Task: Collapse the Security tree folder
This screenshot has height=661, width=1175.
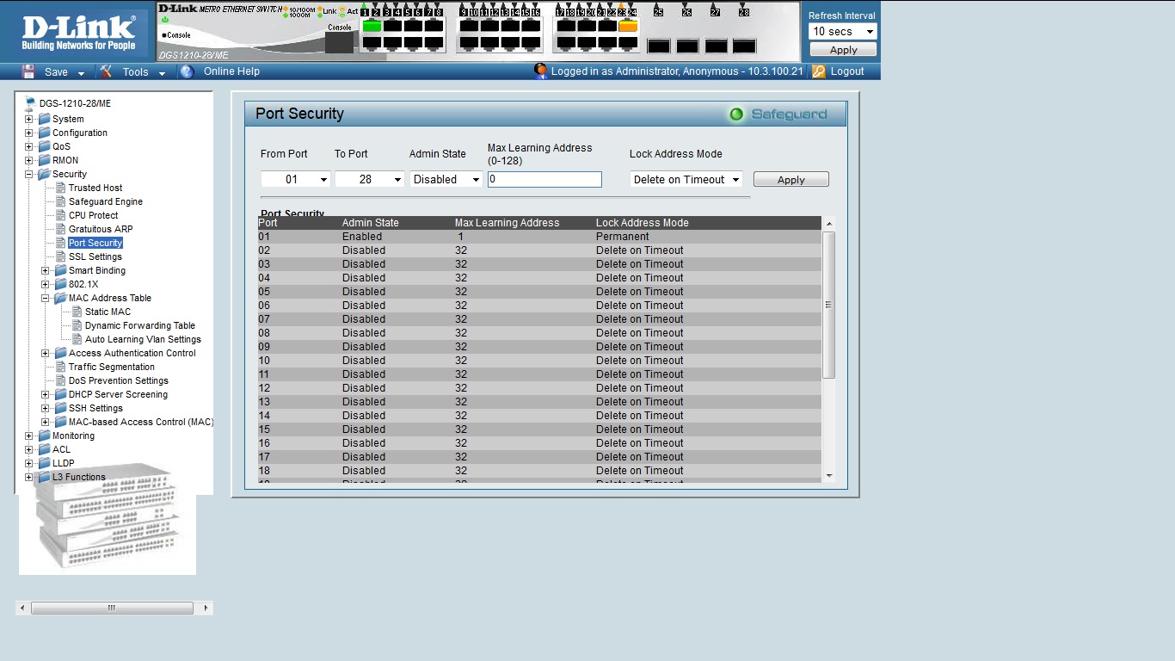Action: [29, 174]
